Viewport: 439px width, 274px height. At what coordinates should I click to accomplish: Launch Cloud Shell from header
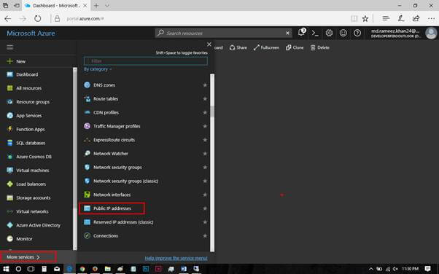315,34
